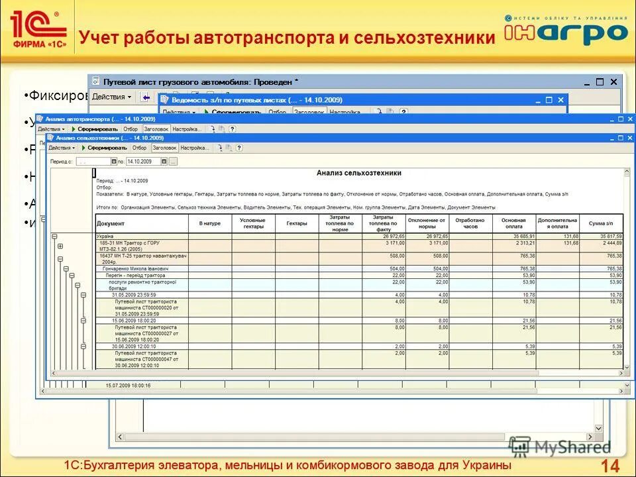Click the help question mark icon
The height and width of the screenshot is (477, 636).
238,147
